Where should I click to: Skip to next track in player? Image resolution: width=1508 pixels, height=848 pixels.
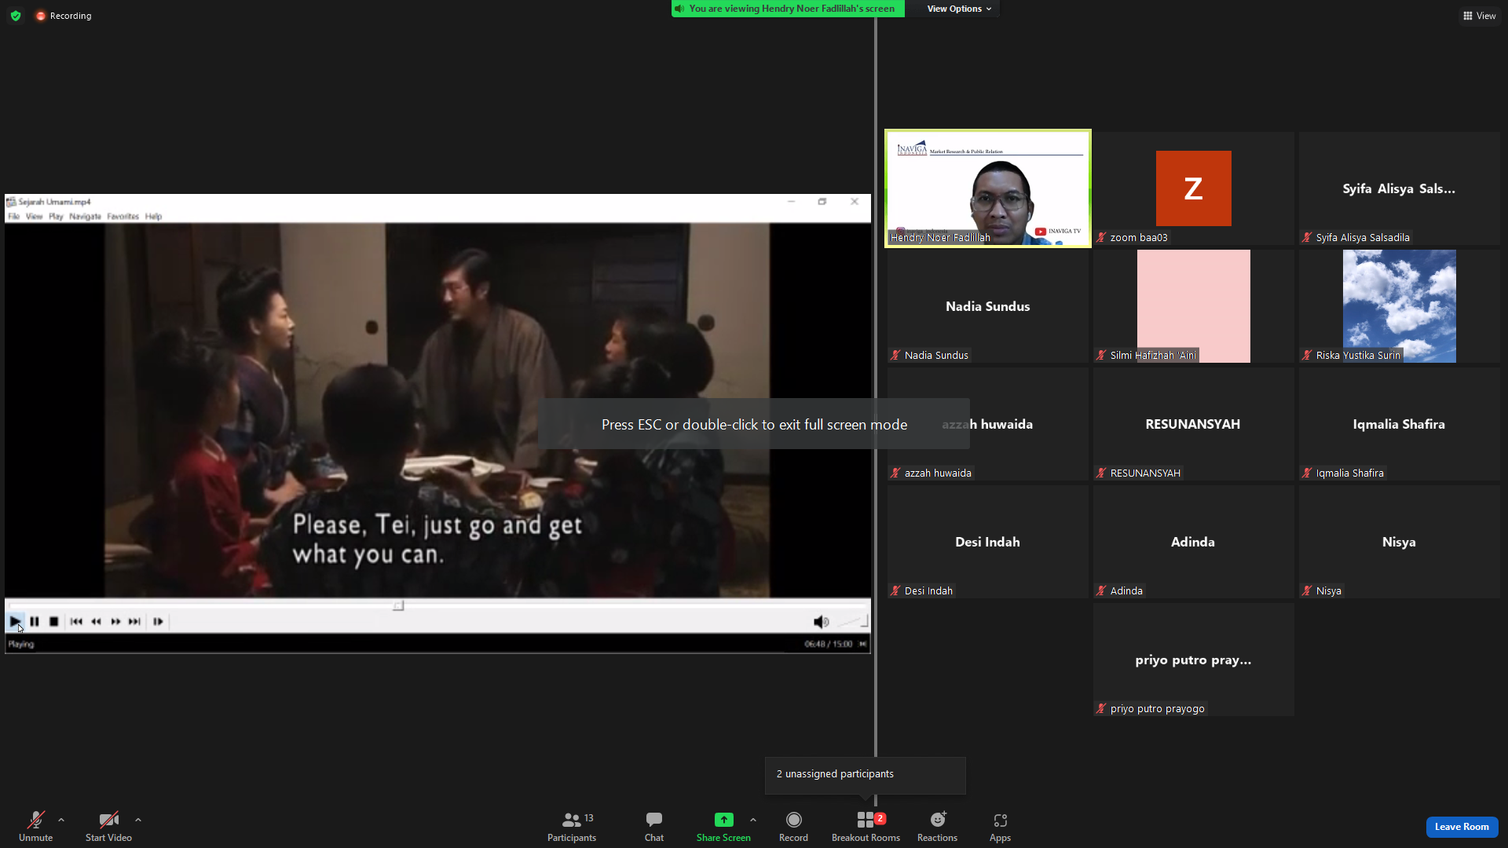coord(134,621)
